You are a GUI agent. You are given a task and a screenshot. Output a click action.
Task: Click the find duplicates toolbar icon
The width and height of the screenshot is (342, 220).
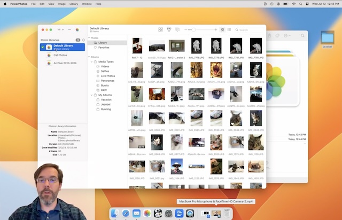pos(160,30)
